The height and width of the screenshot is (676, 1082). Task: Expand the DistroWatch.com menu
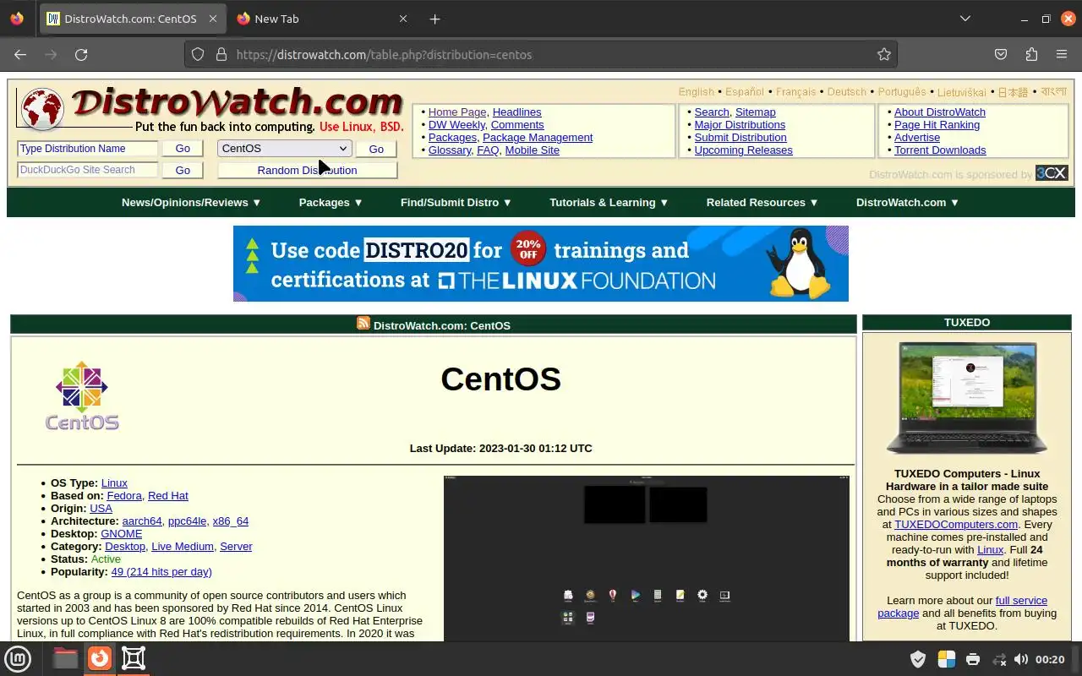pyautogui.click(x=907, y=202)
